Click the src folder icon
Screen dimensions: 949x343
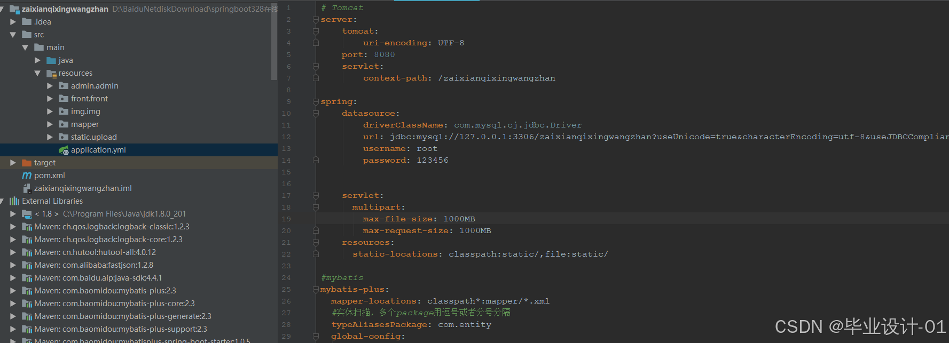[x=27, y=35]
